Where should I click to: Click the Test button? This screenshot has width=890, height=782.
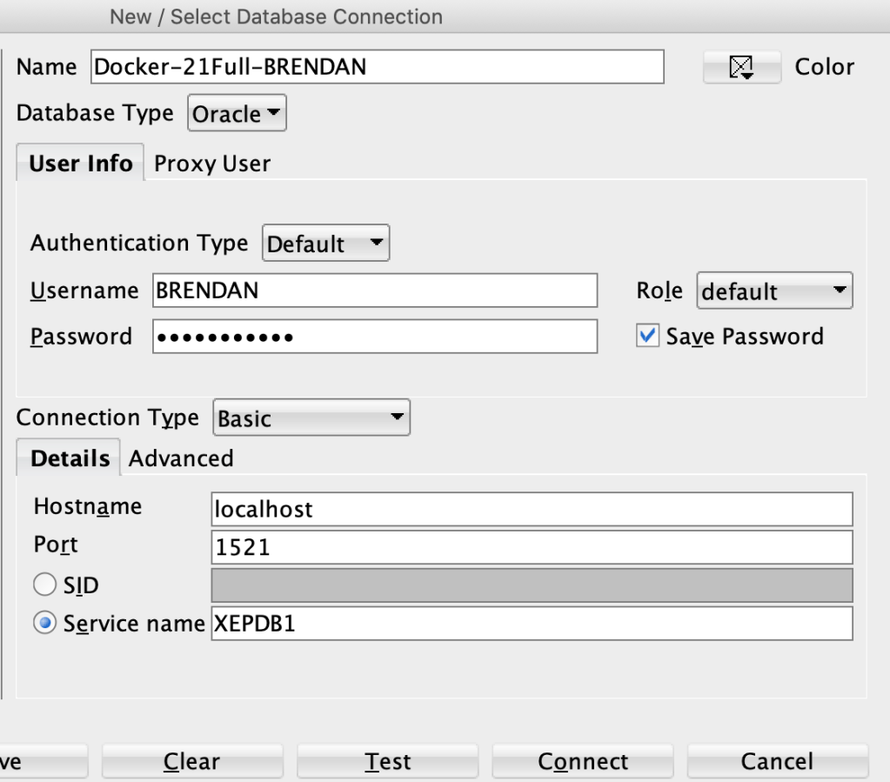point(388,762)
